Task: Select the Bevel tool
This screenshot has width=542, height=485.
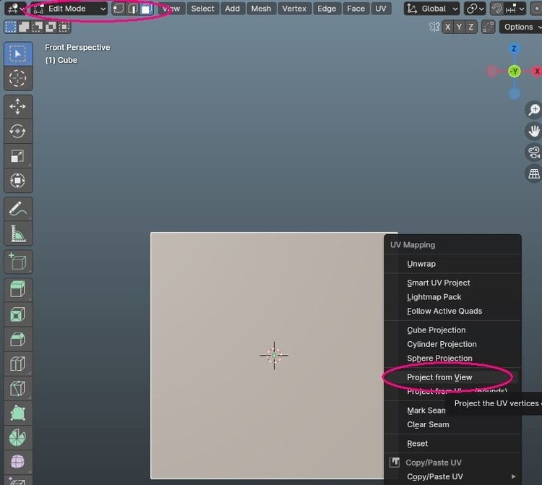Action: [x=18, y=339]
